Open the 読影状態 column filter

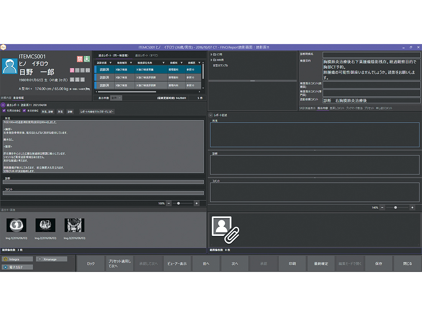point(110,63)
